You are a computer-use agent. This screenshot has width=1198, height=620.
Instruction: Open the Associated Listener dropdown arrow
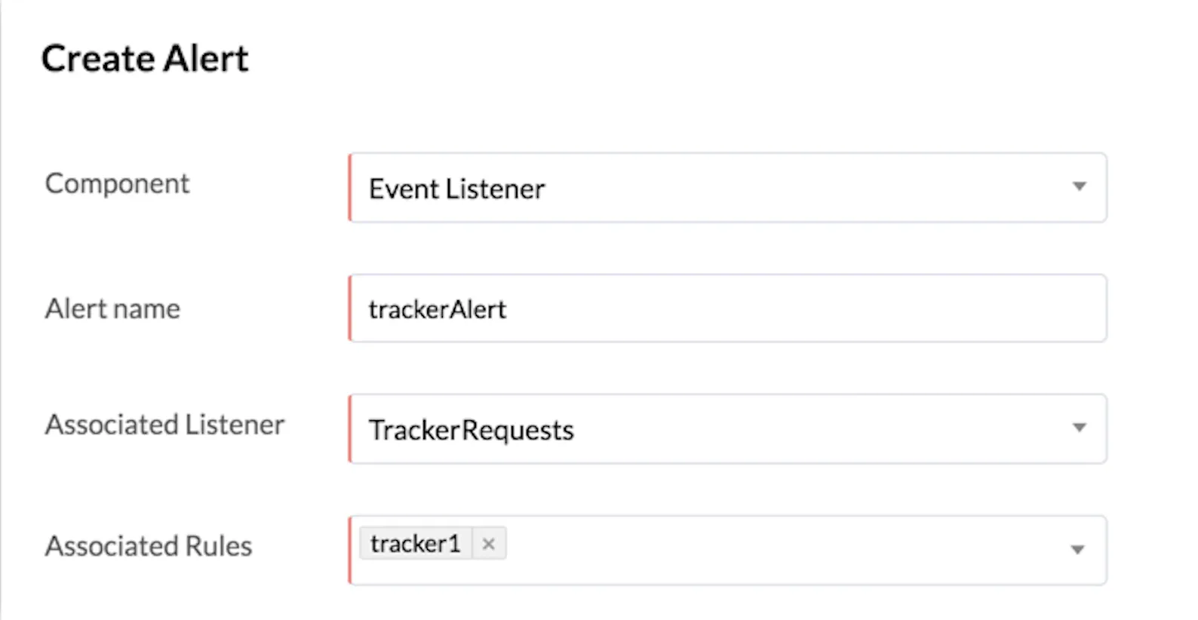(1080, 428)
